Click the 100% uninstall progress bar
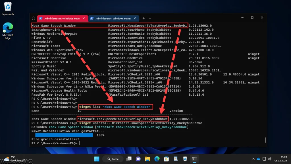Image resolution: width=291 pixels, height=164 pixels. click(x=64, y=135)
